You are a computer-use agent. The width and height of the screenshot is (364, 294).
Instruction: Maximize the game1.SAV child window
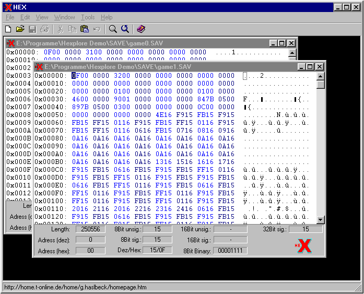310,67
